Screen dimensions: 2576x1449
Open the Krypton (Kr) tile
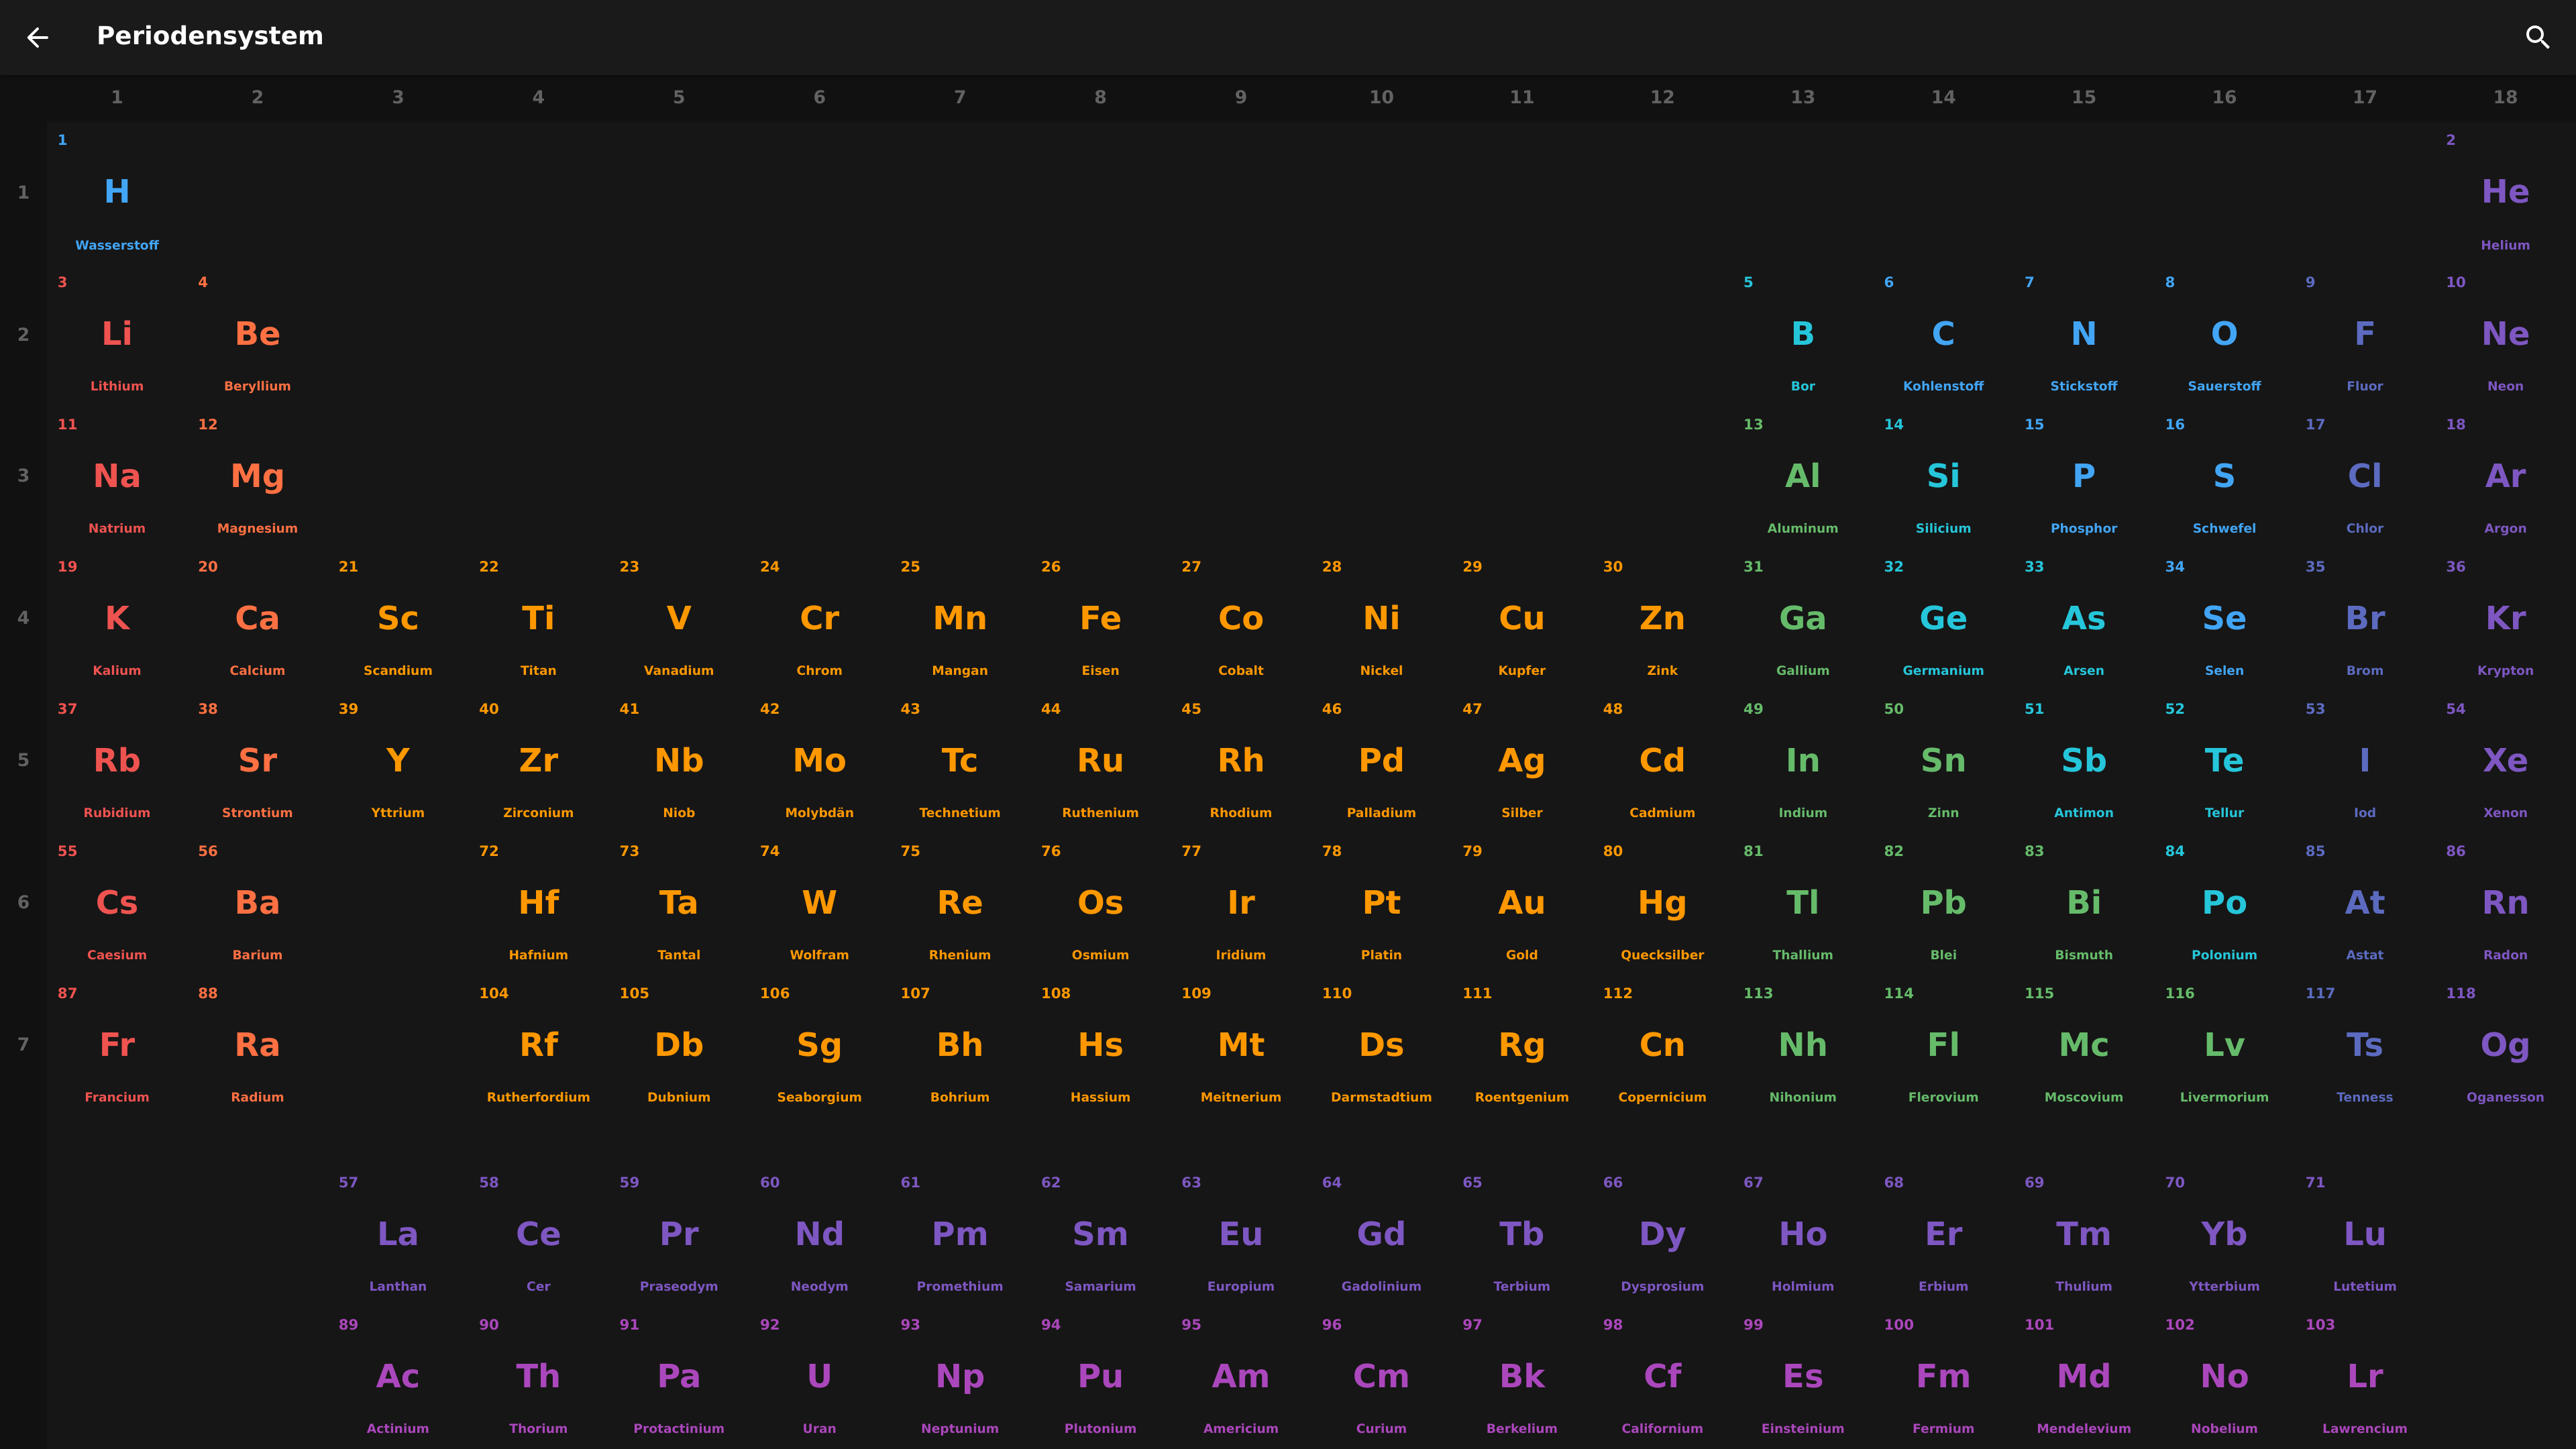tap(2505, 618)
